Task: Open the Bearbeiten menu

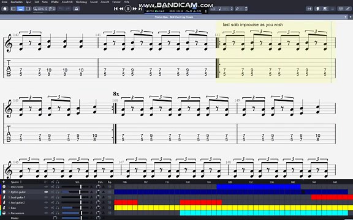Action: point(17,2)
